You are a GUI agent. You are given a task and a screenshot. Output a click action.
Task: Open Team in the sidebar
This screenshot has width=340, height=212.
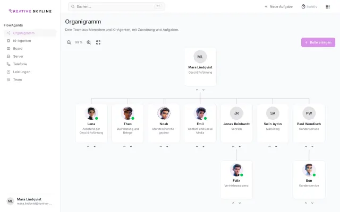tap(30, 79)
